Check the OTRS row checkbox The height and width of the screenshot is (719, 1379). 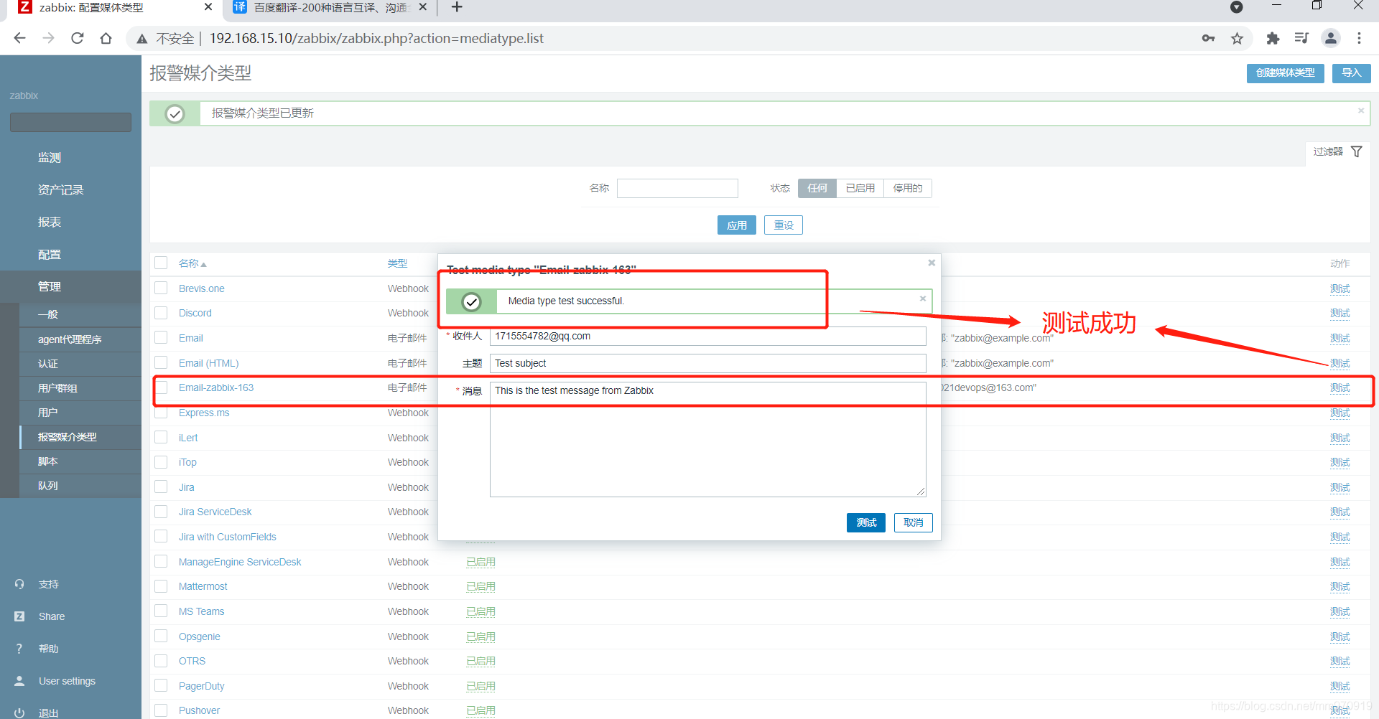(161, 661)
